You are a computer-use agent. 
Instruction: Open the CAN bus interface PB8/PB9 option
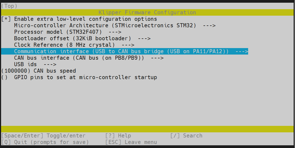tap(79, 58)
